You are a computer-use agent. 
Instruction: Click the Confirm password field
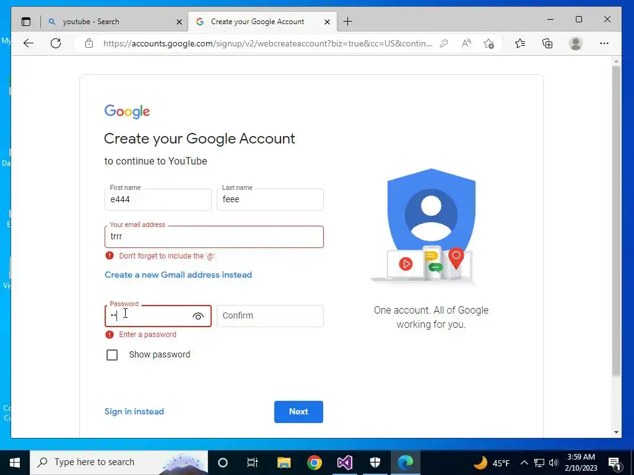[270, 316]
